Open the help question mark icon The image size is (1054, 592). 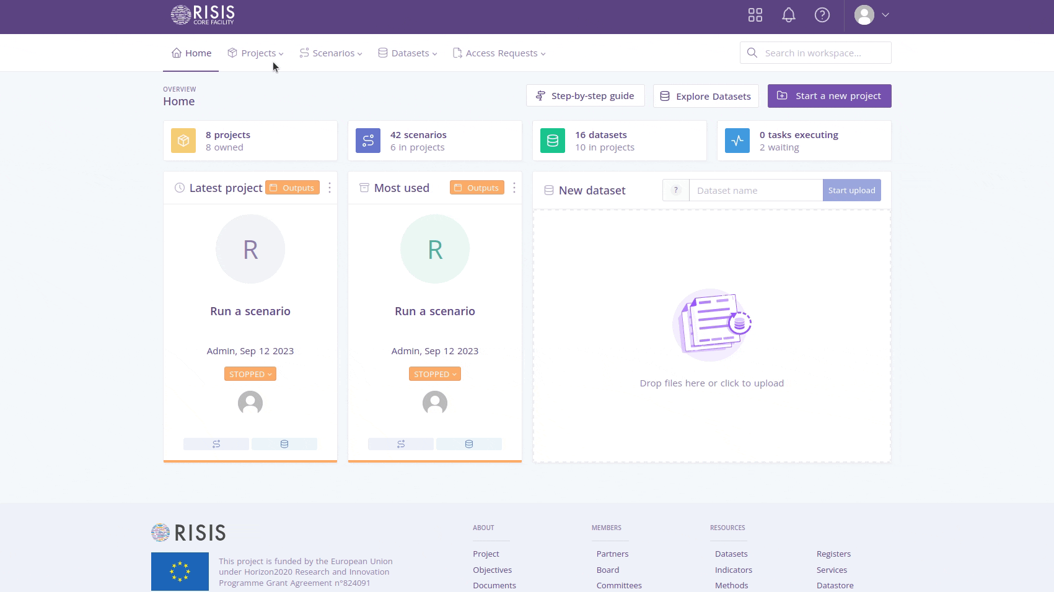pyautogui.click(x=822, y=15)
